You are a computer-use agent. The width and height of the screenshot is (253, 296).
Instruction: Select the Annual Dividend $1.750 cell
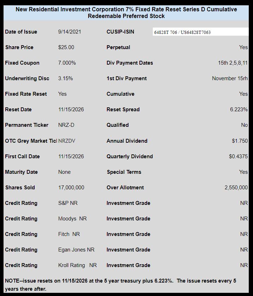click(x=240, y=141)
